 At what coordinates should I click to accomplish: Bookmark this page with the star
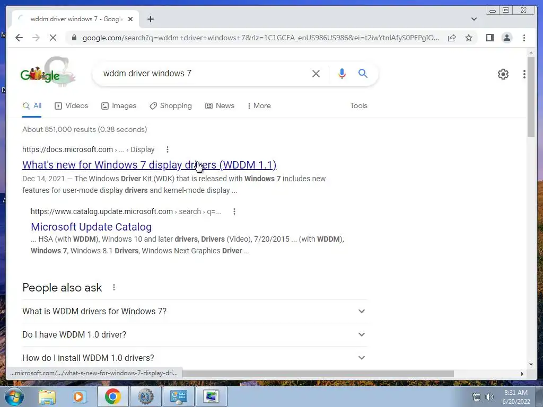469,38
